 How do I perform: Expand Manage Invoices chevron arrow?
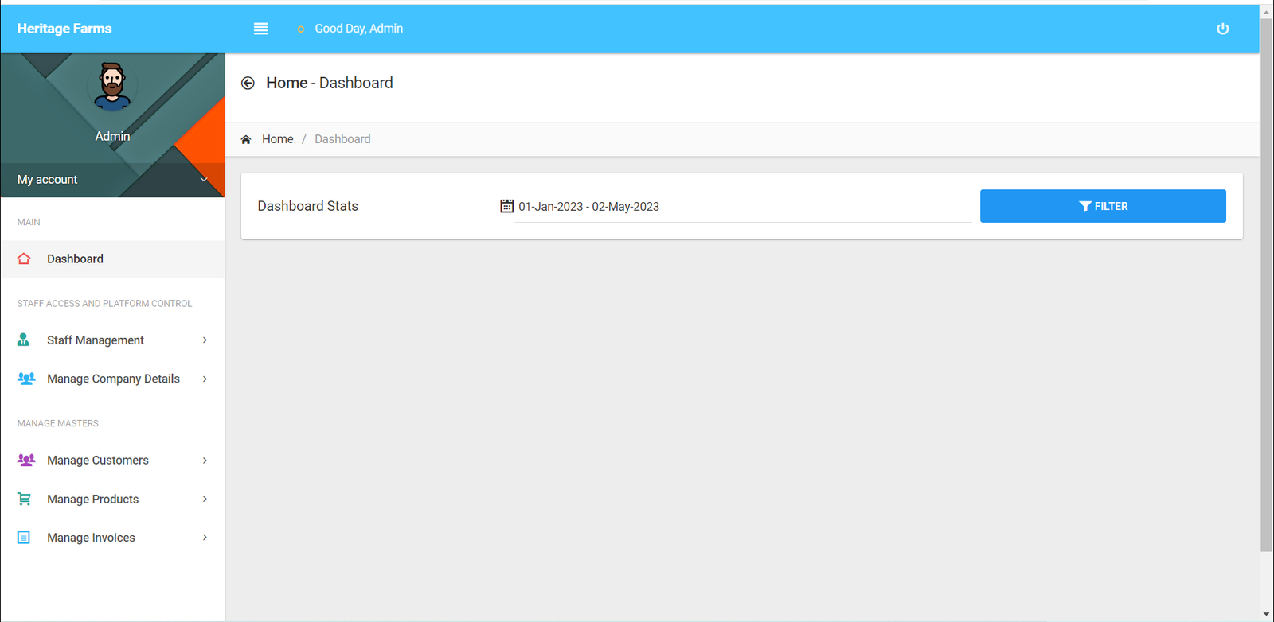tap(205, 538)
